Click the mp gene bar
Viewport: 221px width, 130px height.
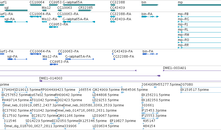199,5
